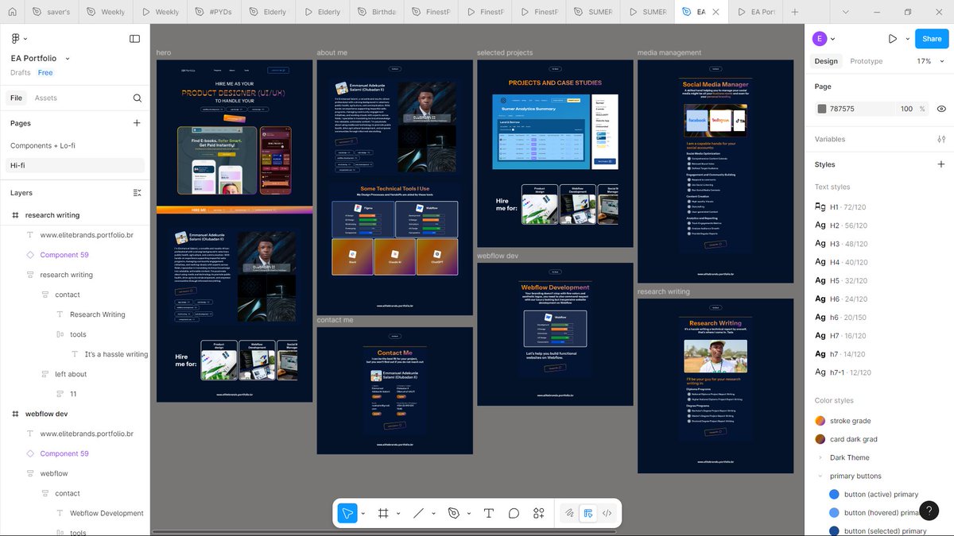Collapse the primary buttons styles group
954x536 pixels.
coord(820,476)
